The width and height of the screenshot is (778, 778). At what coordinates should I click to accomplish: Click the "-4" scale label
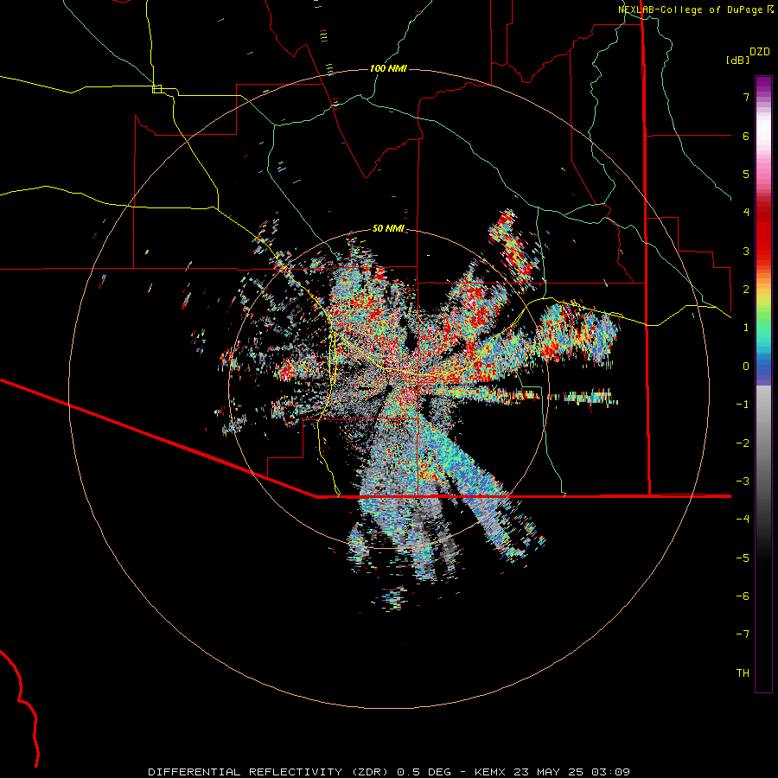(743, 520)
